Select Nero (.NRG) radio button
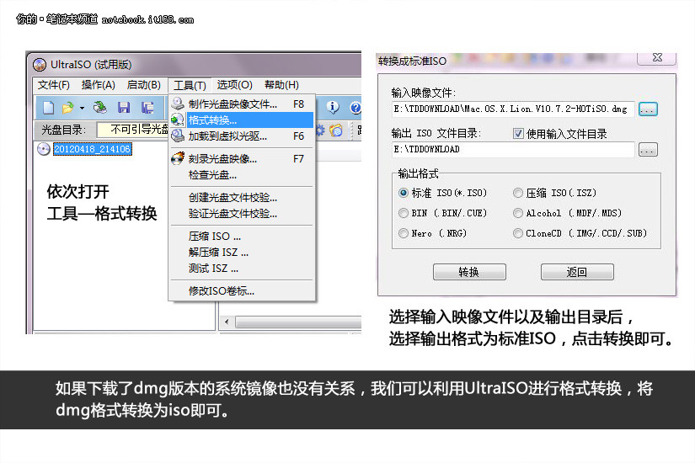This screenshot has width=695, height=463. [x=404, y=233]
